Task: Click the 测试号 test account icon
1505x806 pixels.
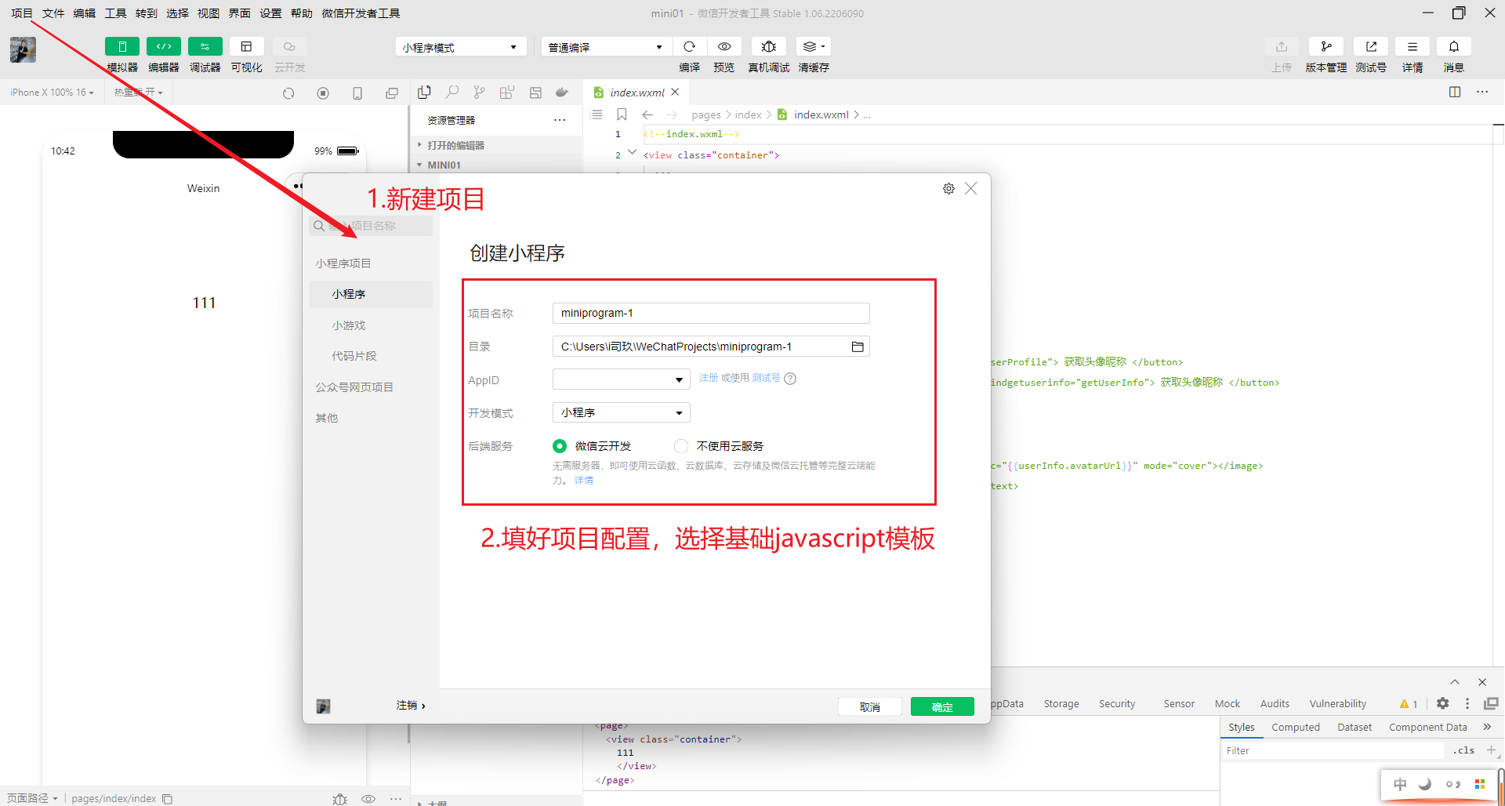Action: click(1371, 47)
